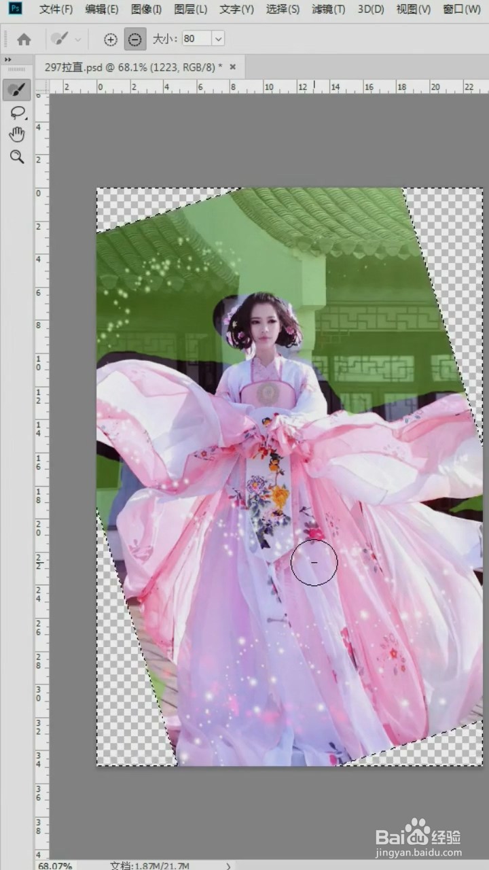
Task: Open the 3D(D) menu
Action: tap(371, 10)
